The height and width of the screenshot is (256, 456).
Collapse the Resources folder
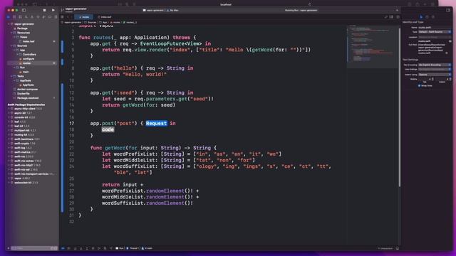click(x=11, y=33)
